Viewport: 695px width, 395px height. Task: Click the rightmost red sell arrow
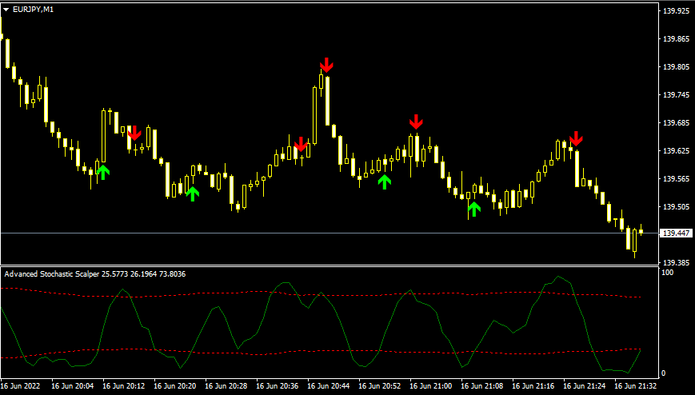click(576, 138)
